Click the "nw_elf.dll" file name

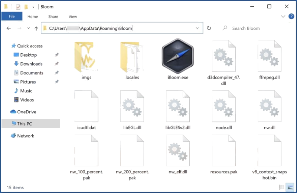click(x=178, y=172)
